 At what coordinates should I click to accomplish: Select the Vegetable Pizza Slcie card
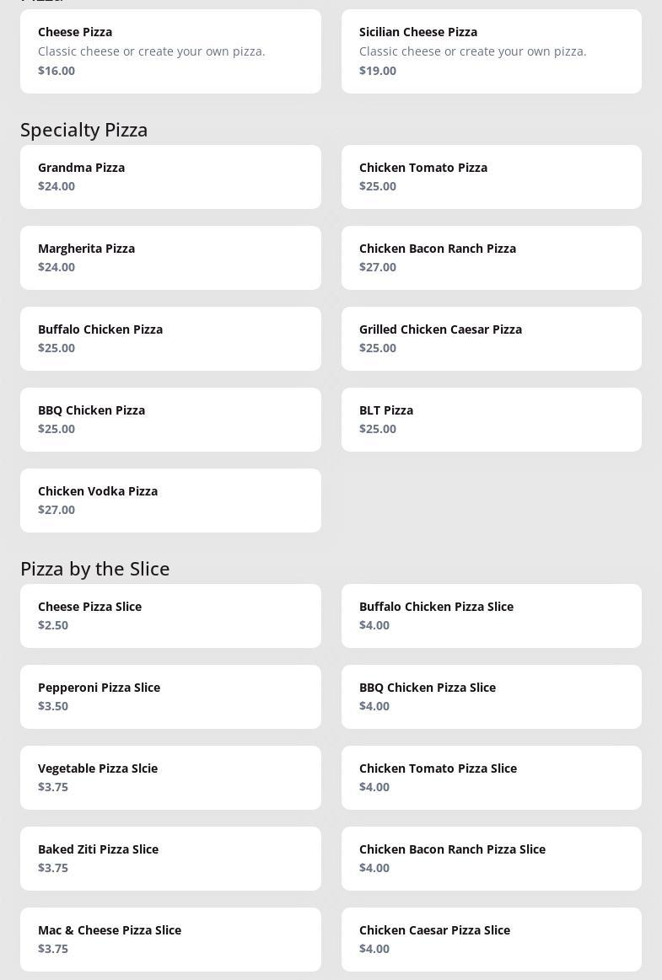(x=170, y=778)
